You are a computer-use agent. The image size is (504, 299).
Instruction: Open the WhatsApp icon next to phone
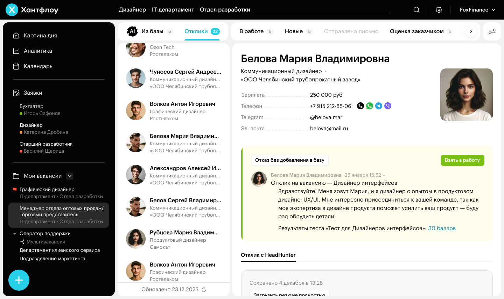click(370, 106)
